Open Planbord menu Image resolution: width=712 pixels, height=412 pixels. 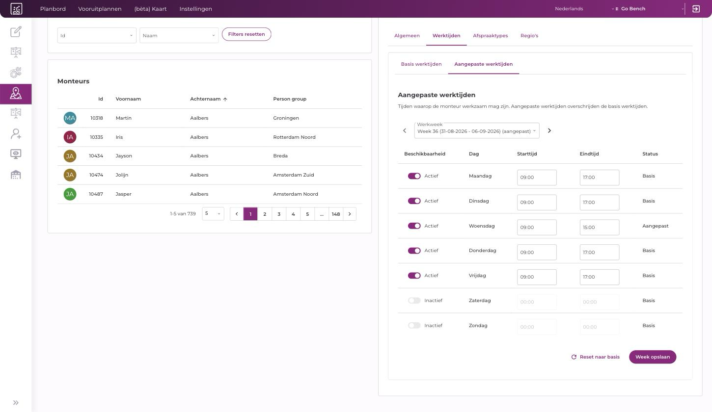point(53,9)
